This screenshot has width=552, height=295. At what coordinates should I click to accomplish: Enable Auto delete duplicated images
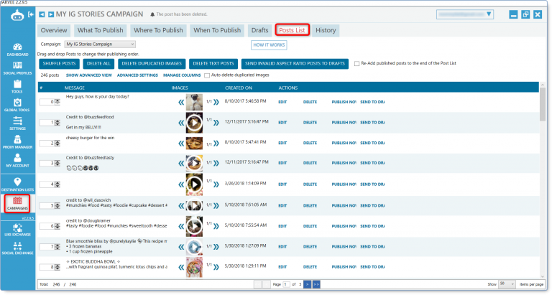(207, 75)
